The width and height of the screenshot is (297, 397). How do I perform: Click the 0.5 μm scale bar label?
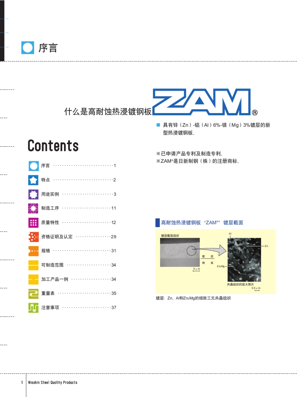pyautogui.click(x=256, y=288)
